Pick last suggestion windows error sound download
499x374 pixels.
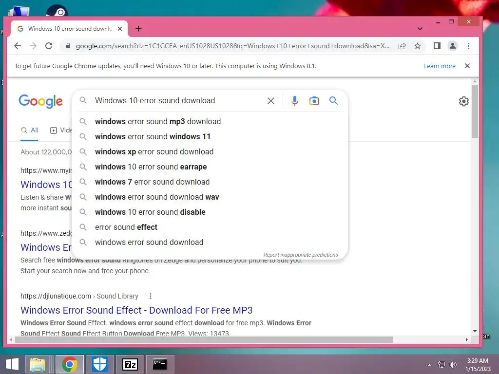(x=210, y=243)
